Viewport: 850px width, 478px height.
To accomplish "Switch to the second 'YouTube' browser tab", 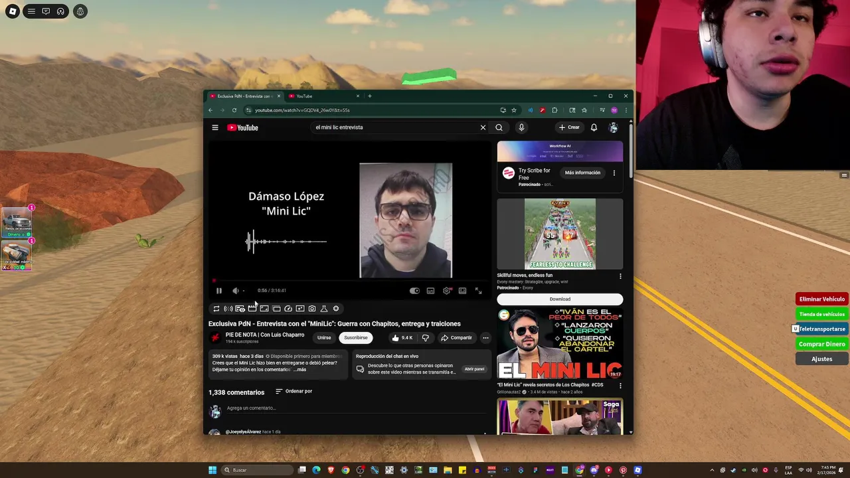I will pyautogui.click(x=323, y=96).
